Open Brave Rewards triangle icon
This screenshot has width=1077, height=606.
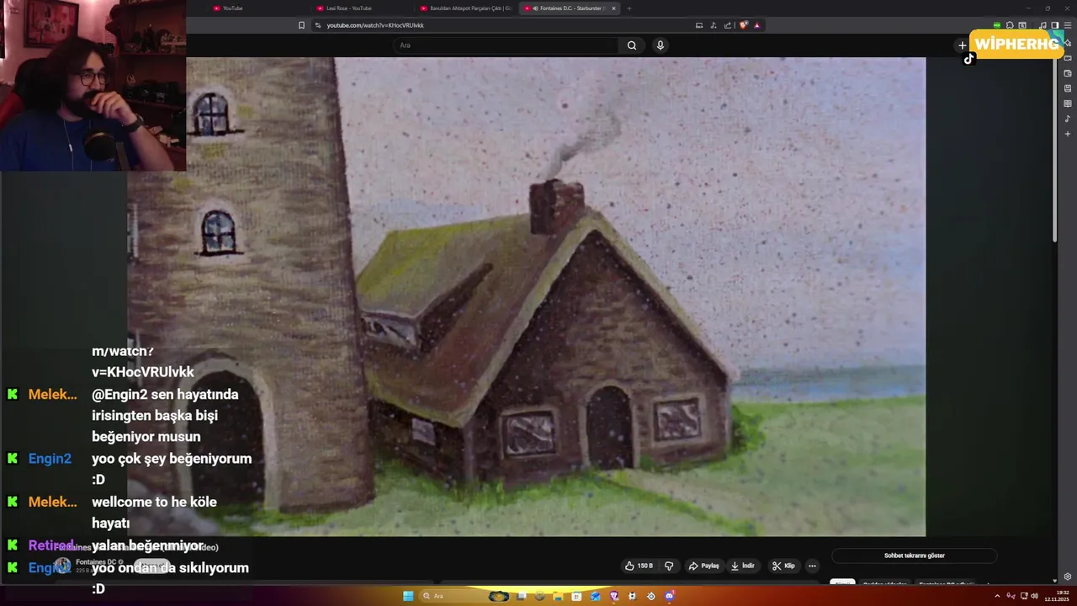pyautogui.click(x=756, y=25)
